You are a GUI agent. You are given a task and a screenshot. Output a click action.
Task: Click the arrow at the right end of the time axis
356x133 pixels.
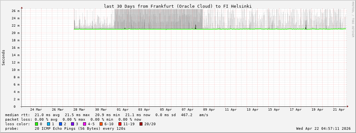coord(347,106)
